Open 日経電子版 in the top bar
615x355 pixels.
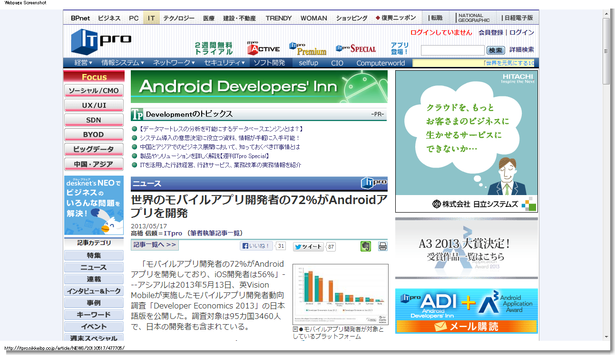pos(517,18)
